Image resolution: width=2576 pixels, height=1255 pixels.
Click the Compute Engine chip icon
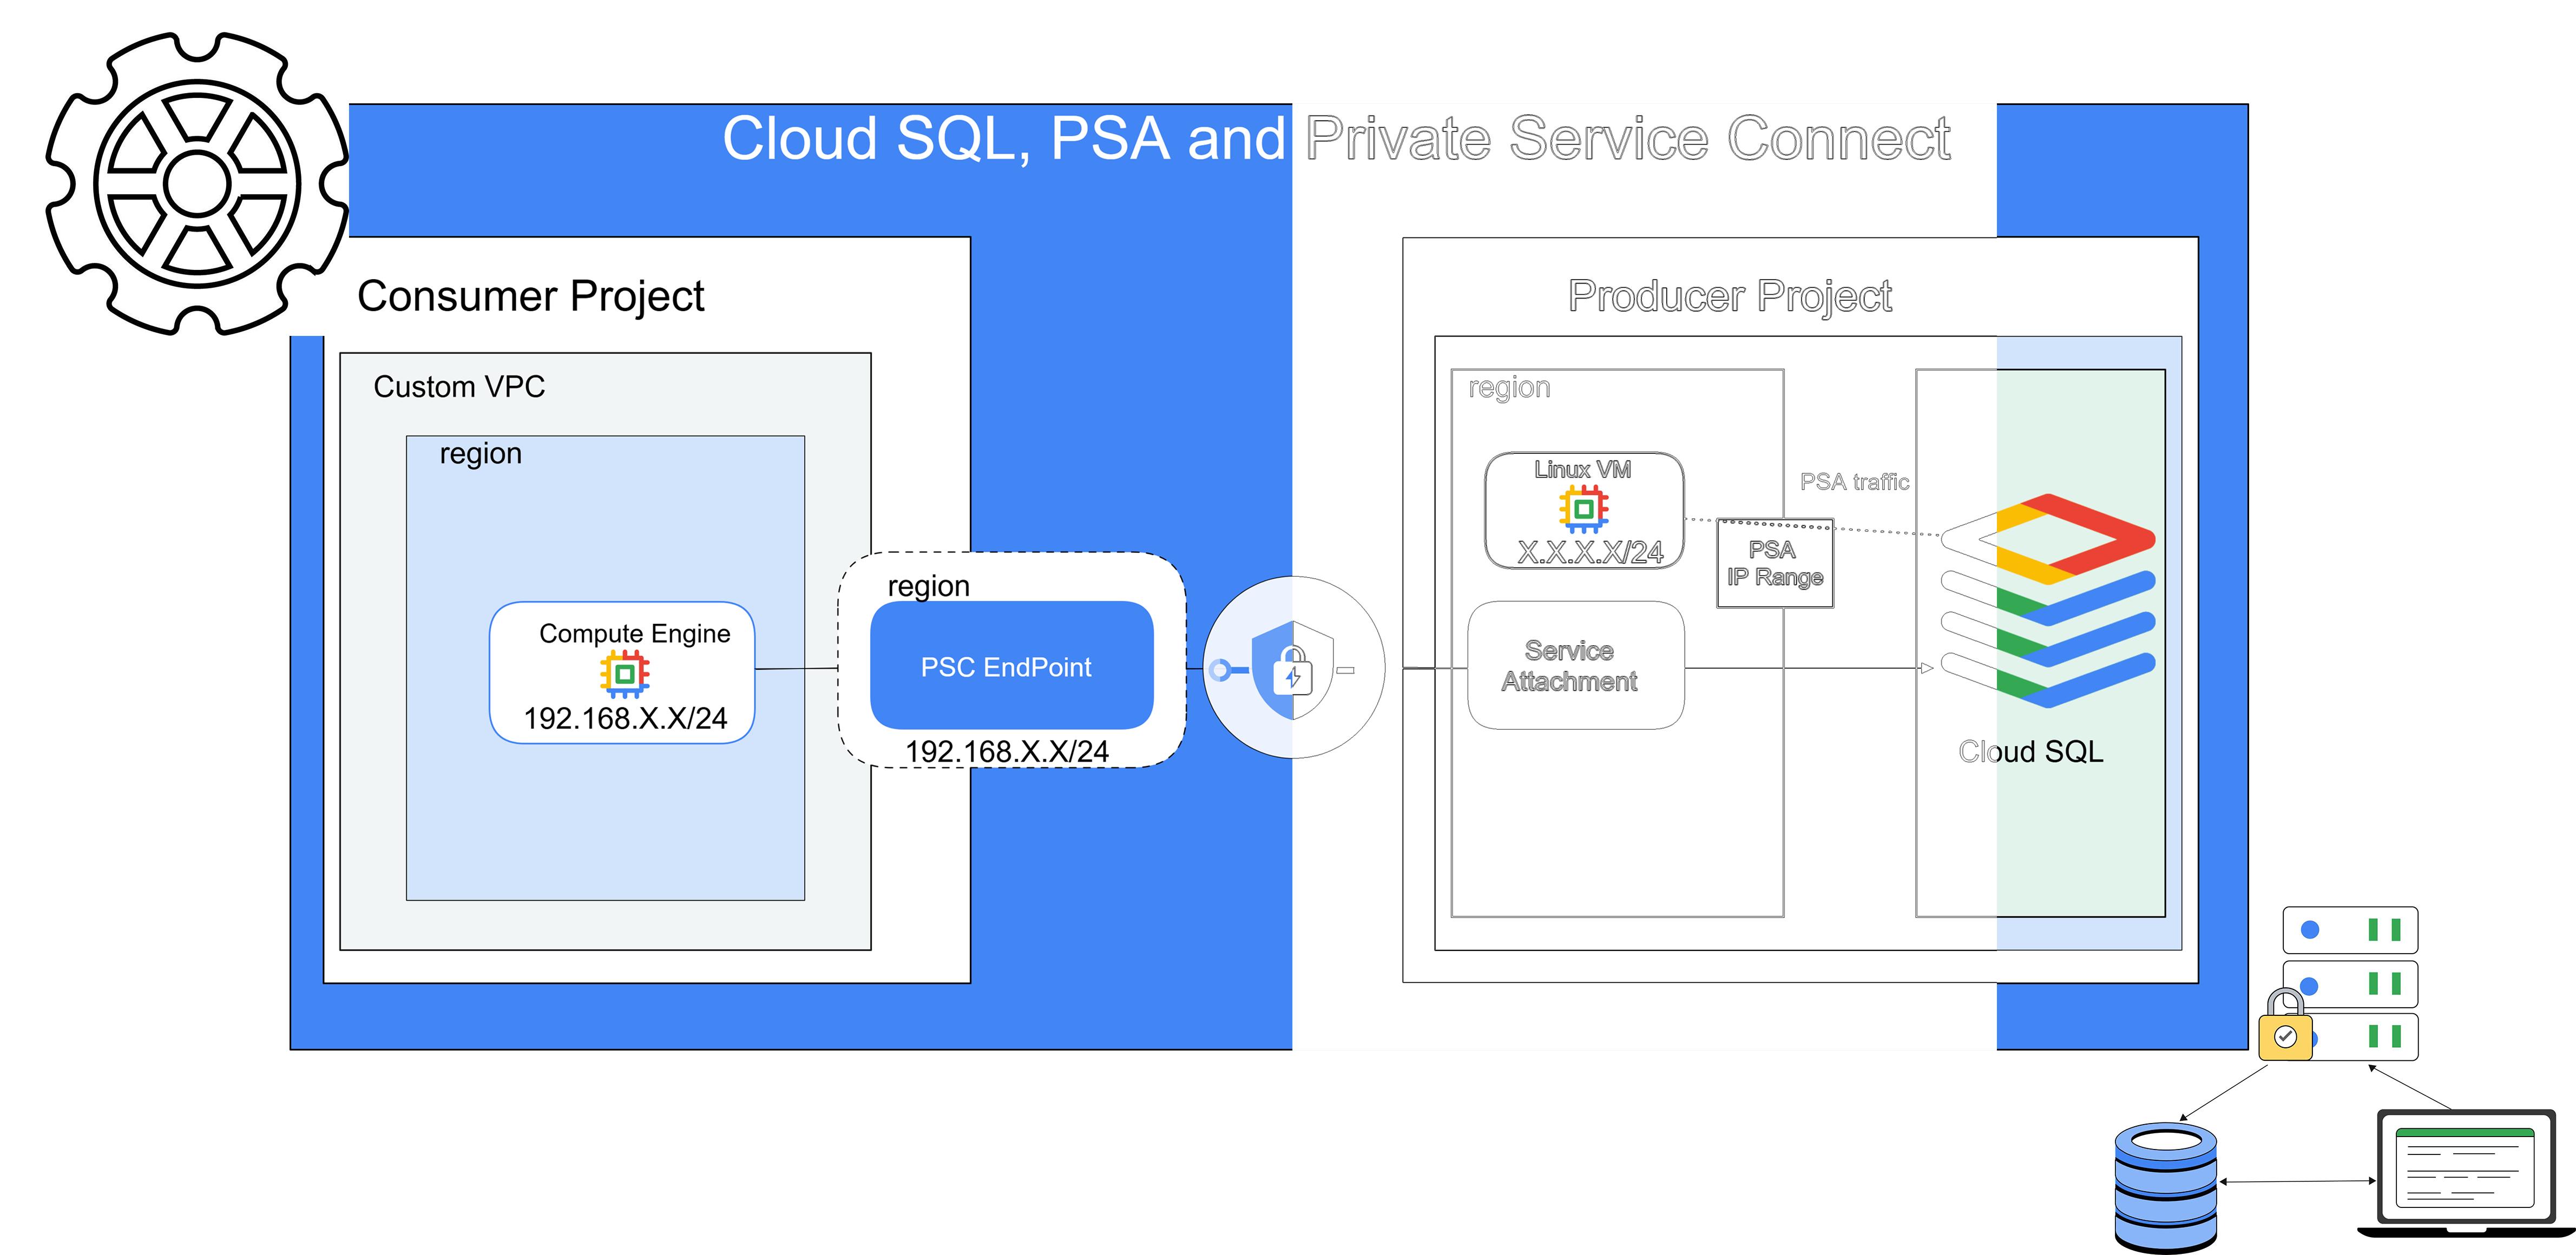click(625, 673)
